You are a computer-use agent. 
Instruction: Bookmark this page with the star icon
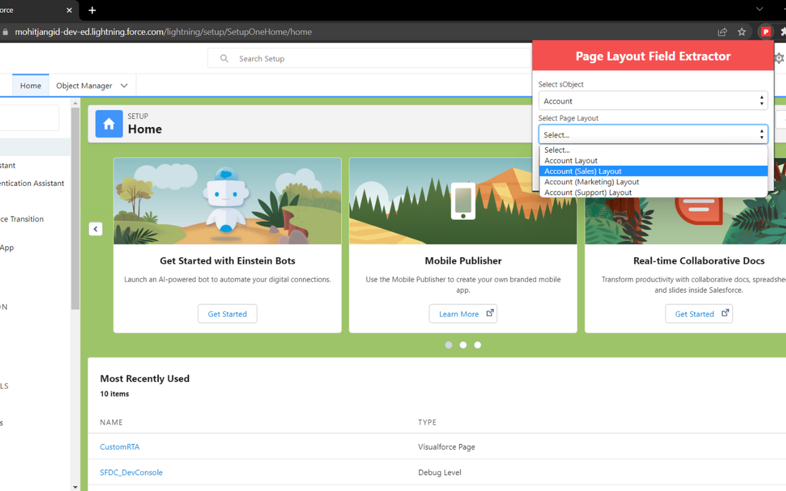click(x=742, y=32)
